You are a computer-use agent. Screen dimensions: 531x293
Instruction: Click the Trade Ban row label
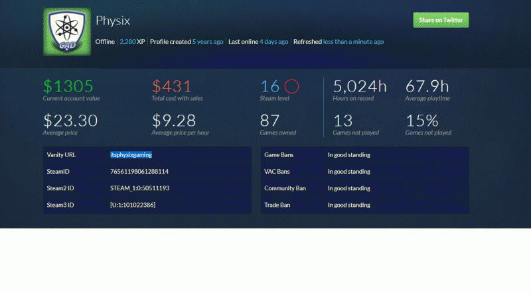click(277, 205)
